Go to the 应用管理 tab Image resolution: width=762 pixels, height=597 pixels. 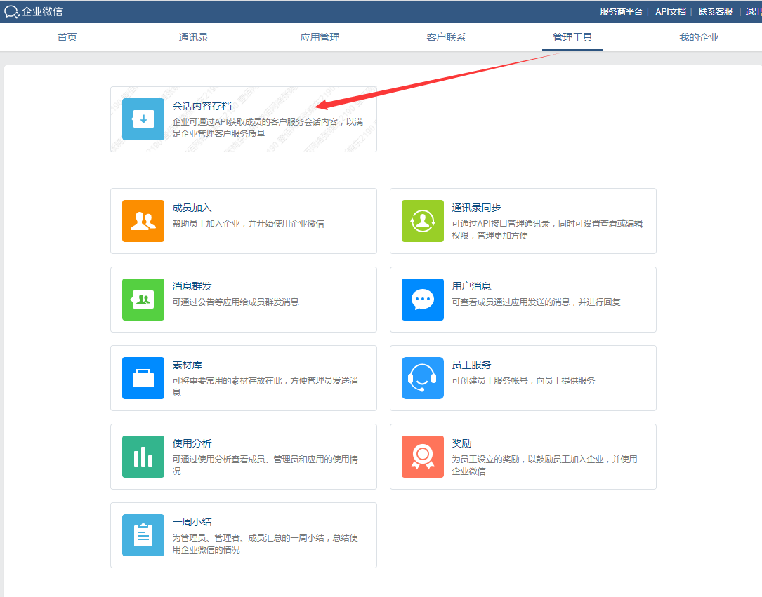point(320,37)
